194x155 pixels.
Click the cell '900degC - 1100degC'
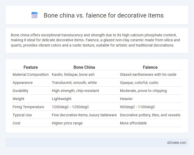click(x=137, y=107)
